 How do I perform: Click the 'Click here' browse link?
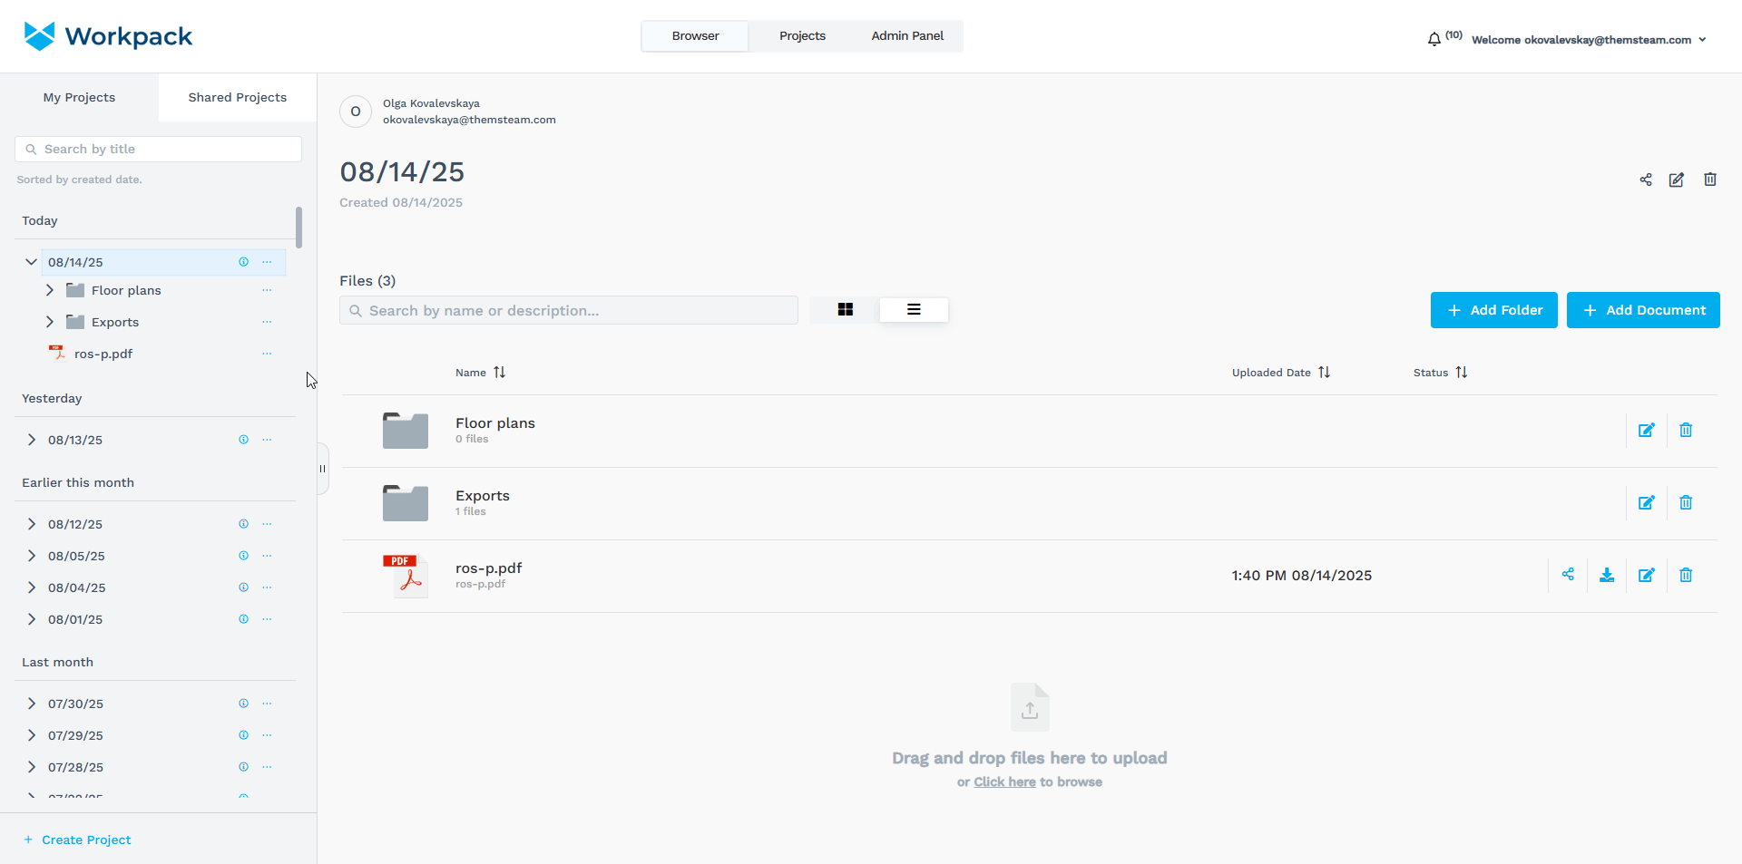(x=1004, y=782)
